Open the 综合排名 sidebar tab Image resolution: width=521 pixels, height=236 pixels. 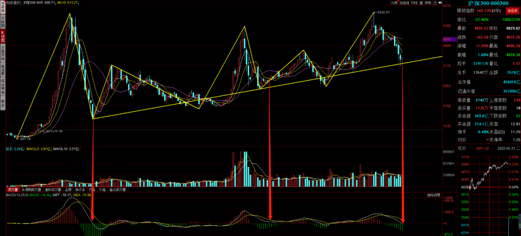point(2,86)
